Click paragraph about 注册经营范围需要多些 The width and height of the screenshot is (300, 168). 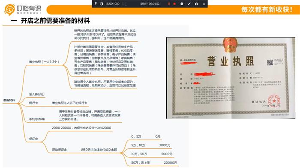(x=105, y=60)
